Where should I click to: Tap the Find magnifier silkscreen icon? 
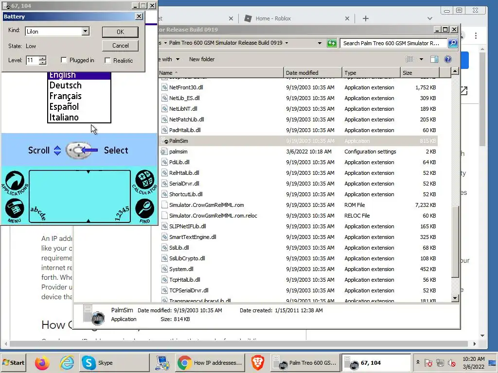click(145, 211)
